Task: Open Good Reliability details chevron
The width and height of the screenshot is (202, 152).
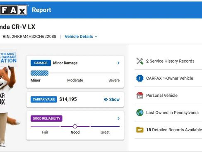Action: (118, 118)
